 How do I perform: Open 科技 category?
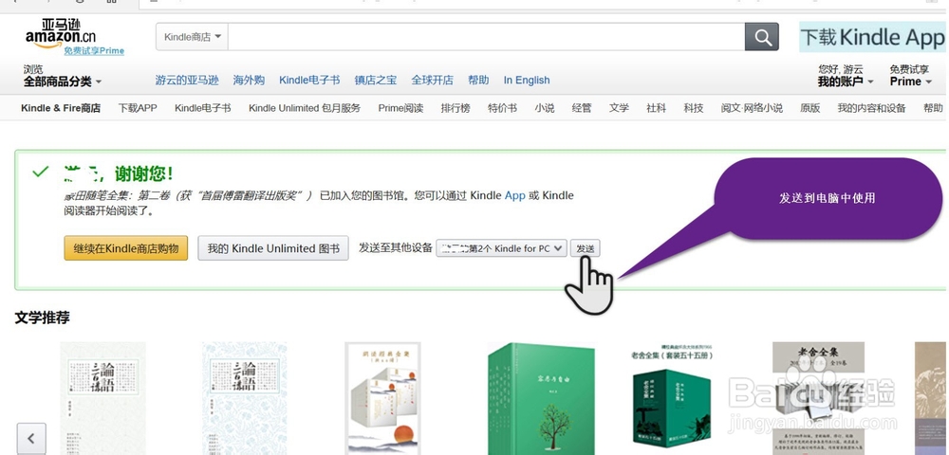tap(694, 108)
